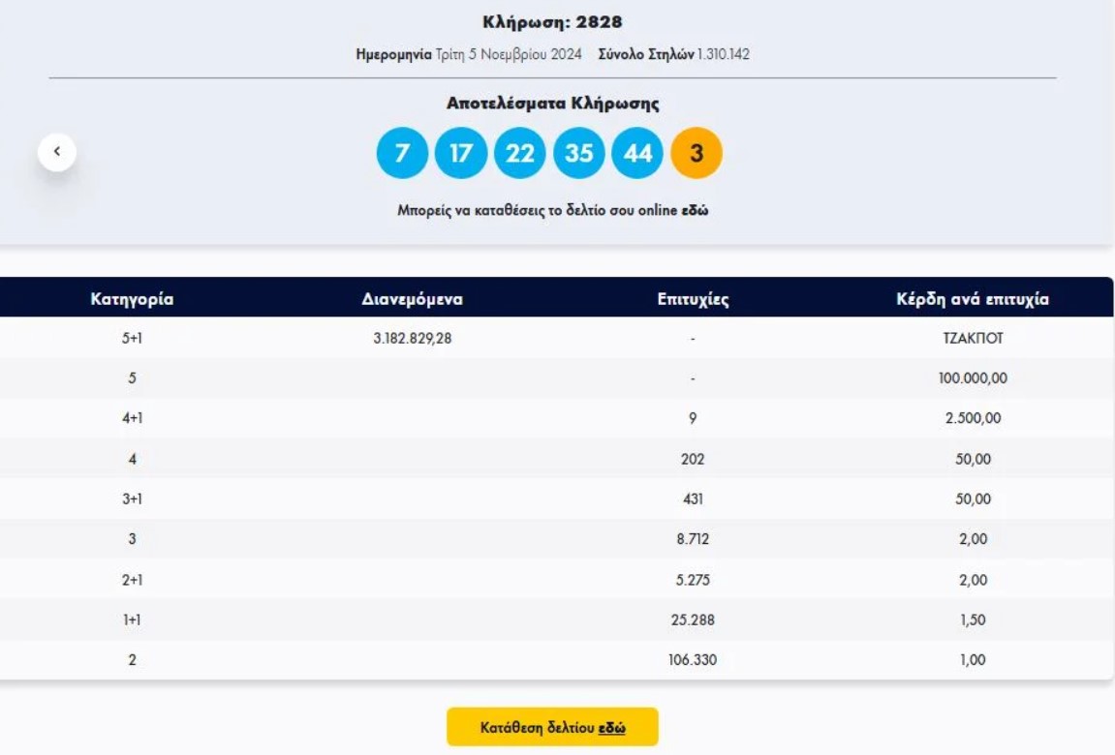Select the blue ball number 35
The image size is (1115, 755).
point(578,154)
